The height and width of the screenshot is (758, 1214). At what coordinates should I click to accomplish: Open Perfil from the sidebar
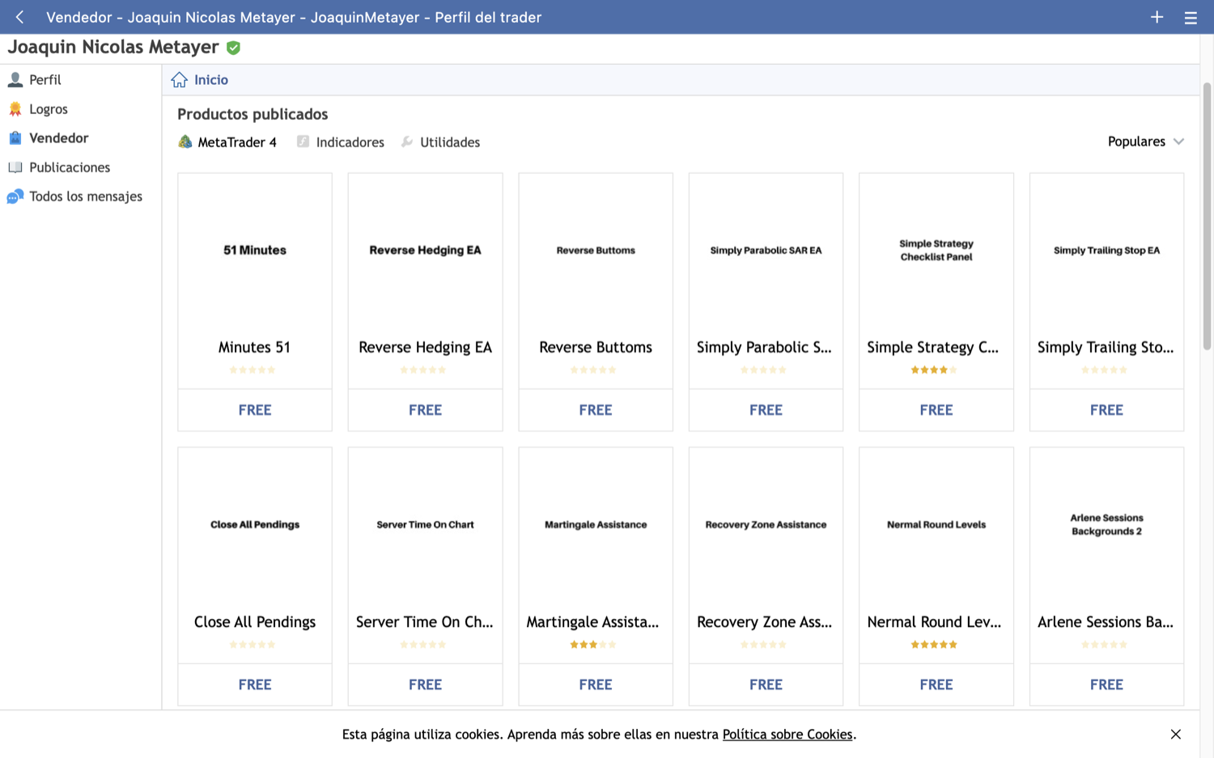pyautogui.click(x=45, y=79)
